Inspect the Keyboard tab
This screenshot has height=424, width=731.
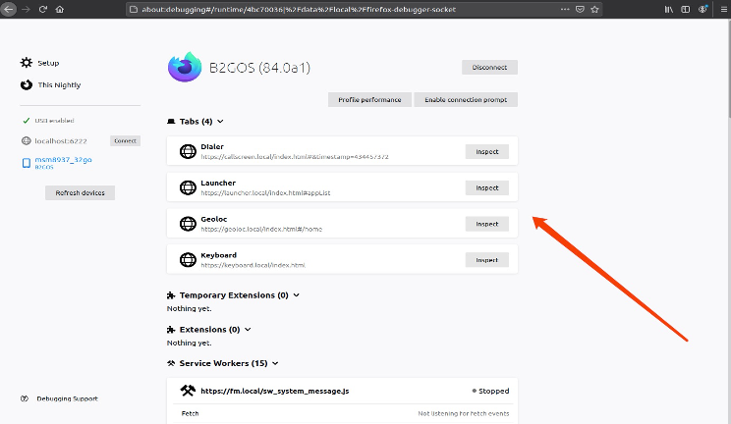486,260
